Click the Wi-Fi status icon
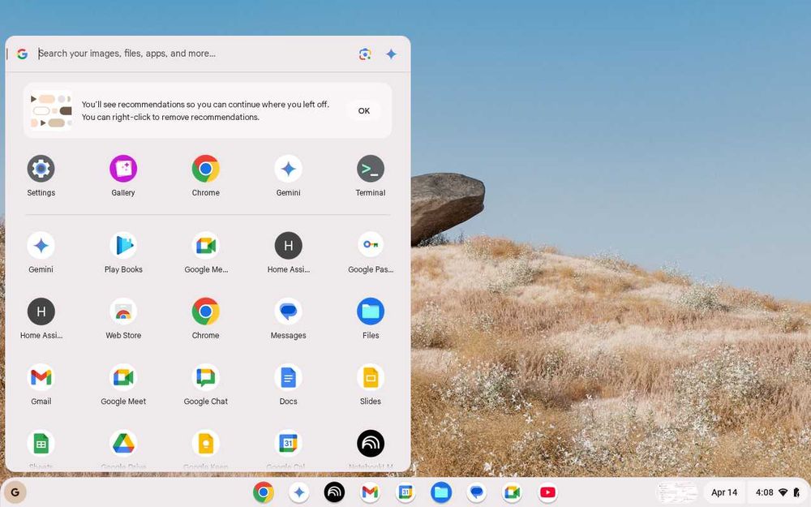This screenshot has height=507, width=811. (x=783, y=492)
